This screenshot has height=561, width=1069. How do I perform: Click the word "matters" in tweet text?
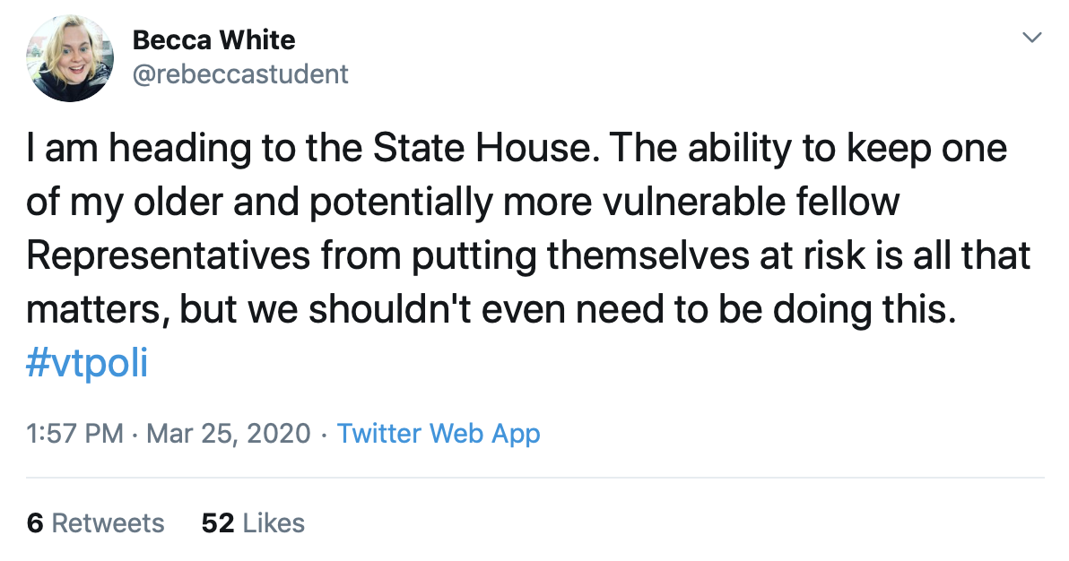88,309
